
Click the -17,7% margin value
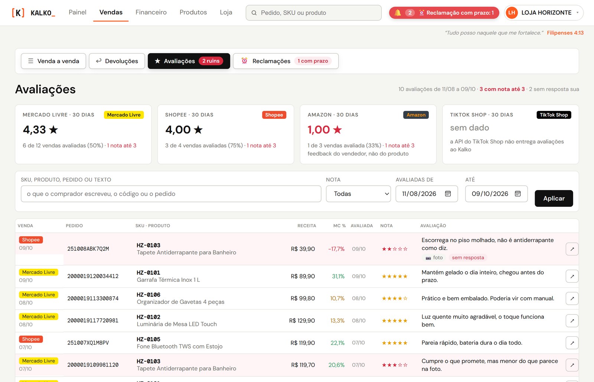[x=336, y=249]
